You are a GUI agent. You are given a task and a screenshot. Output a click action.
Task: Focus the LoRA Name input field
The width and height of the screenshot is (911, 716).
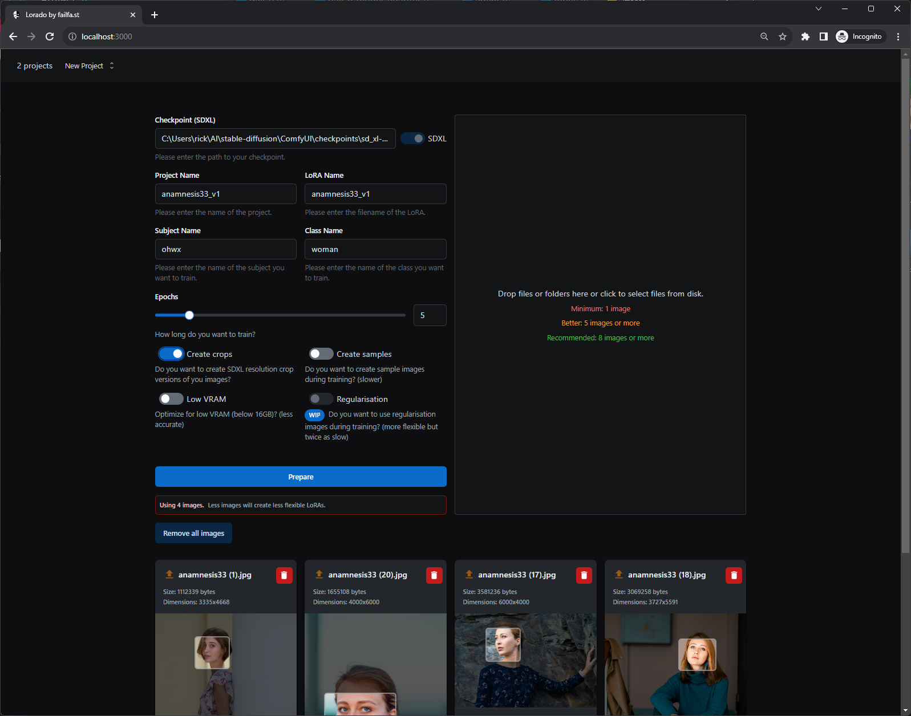coord(375,194)
